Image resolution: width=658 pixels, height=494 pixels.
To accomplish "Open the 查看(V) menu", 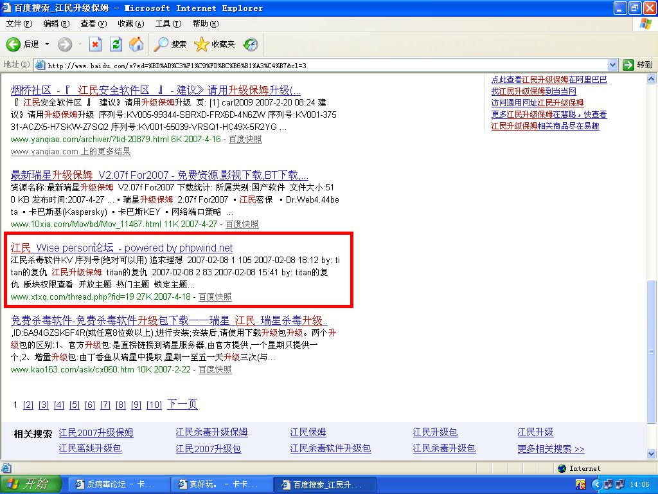I will [94, 24].
